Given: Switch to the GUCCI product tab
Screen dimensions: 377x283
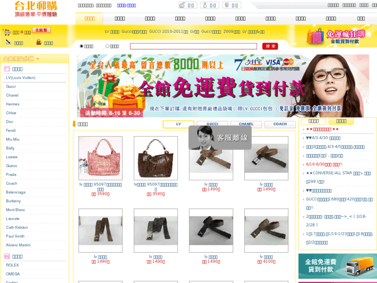Looking at the screenshot, I should click(212, 123).
